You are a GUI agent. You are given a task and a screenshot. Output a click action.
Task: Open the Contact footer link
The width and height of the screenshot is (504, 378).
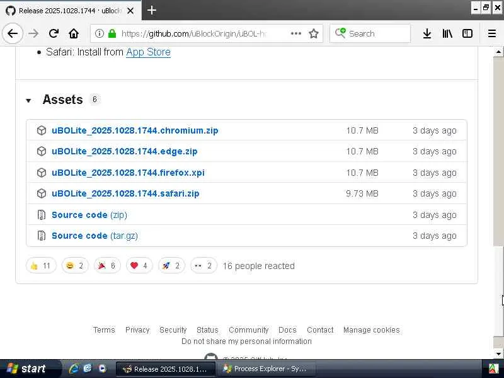[x=320, y=329]
